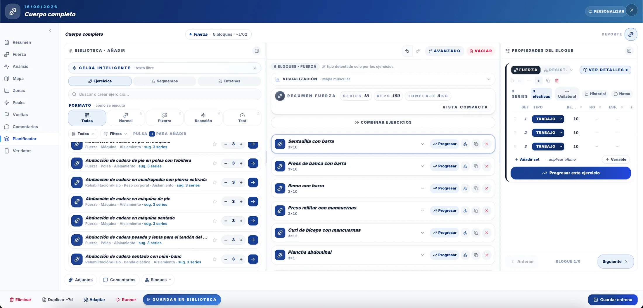Duplicate Press de banca con barra block
The image size is (643, 308).
point(476,166)
